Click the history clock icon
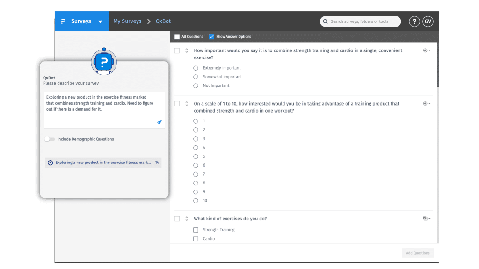The width and height of the screenshot is (479, 269). tap(51, 163)
